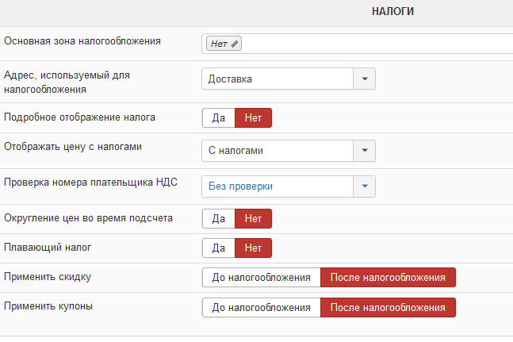The width and height of the screenshot is (513, 342).
Task: Apply discount До налогообложения
Action: pyautogui.click(x=262, y=278)
